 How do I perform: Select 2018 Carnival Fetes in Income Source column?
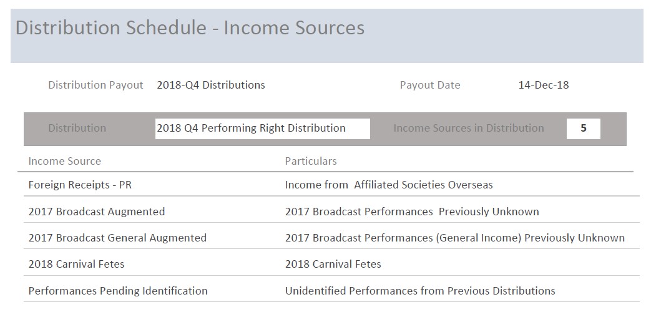[x=76, y=264]
